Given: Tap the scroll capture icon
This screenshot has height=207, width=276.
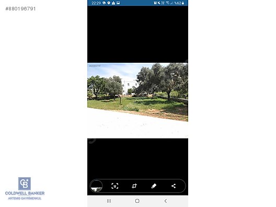Looking at the screenshot, I should click(x=115, y=186).
